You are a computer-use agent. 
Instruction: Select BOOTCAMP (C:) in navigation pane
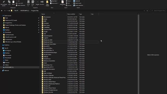tap(9, 67)
